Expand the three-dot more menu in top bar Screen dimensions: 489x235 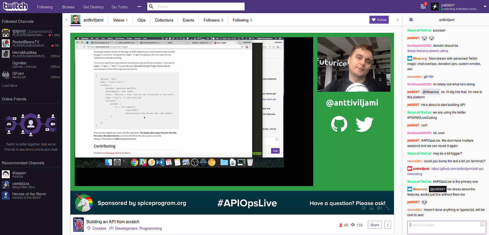[139, 7]
